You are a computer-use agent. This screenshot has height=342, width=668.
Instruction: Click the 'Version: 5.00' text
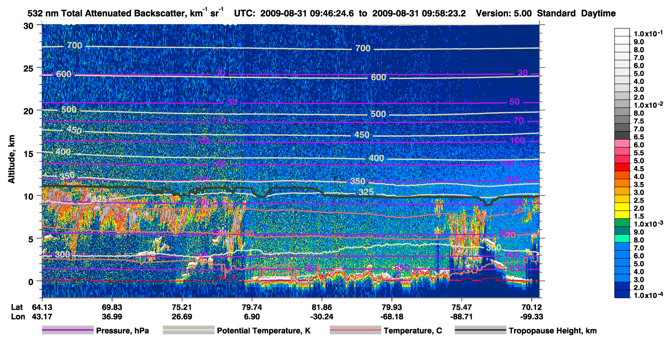504,13
